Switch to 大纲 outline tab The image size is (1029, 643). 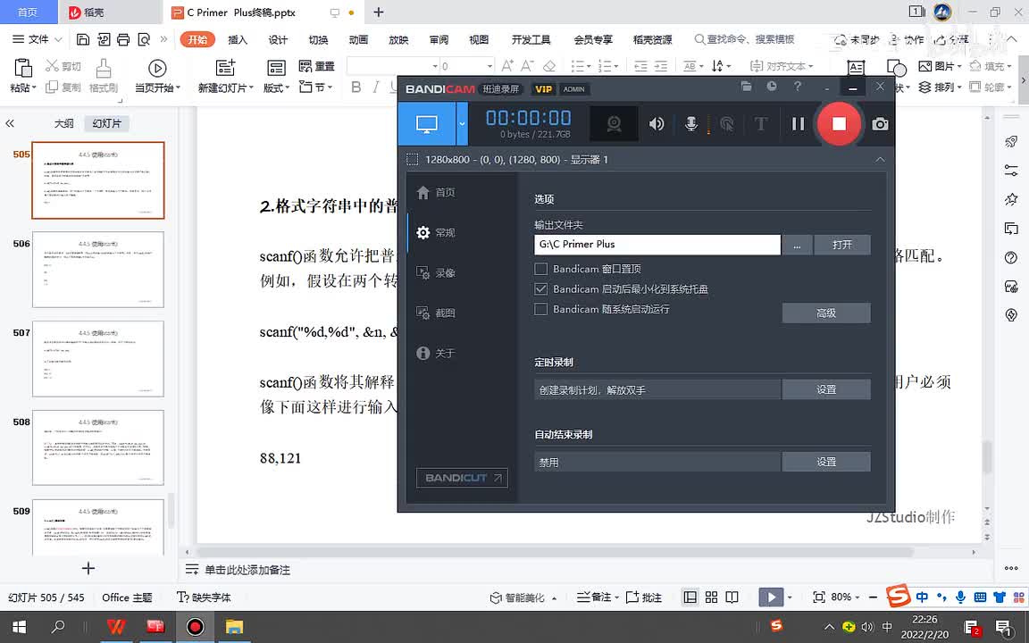63,123
